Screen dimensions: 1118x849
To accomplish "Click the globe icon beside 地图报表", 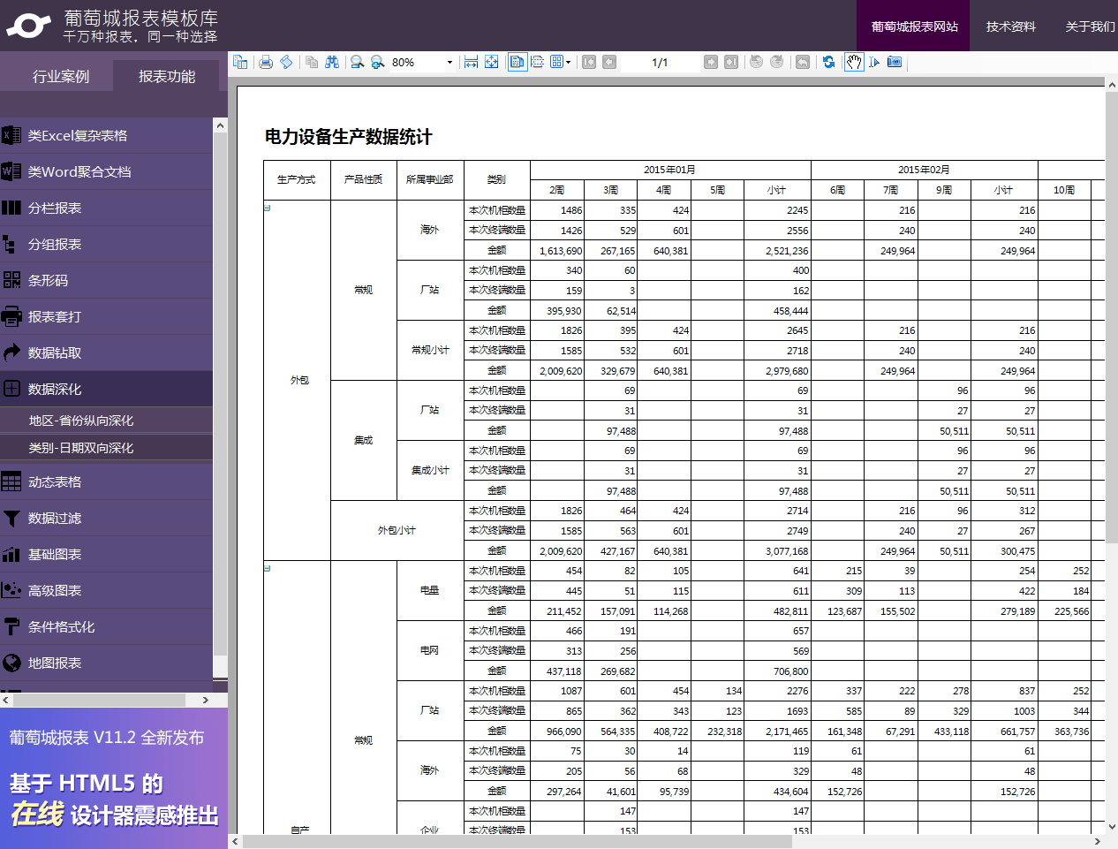I will (11, 663).
